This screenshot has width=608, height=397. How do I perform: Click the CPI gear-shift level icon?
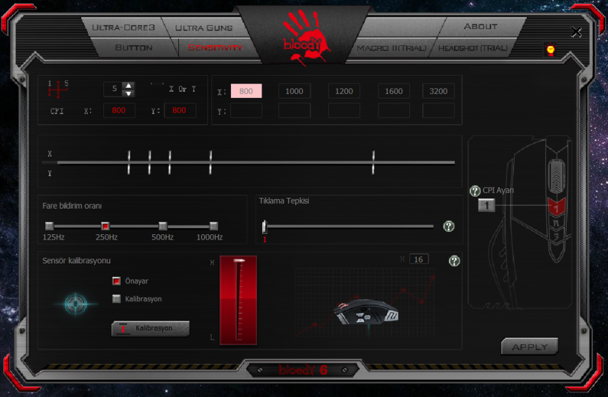58,89
